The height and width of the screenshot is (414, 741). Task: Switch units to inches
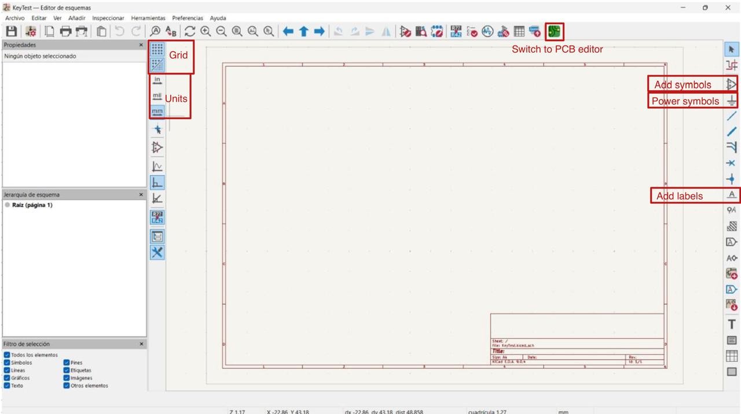pyautogui.click(x=157, y=81)
